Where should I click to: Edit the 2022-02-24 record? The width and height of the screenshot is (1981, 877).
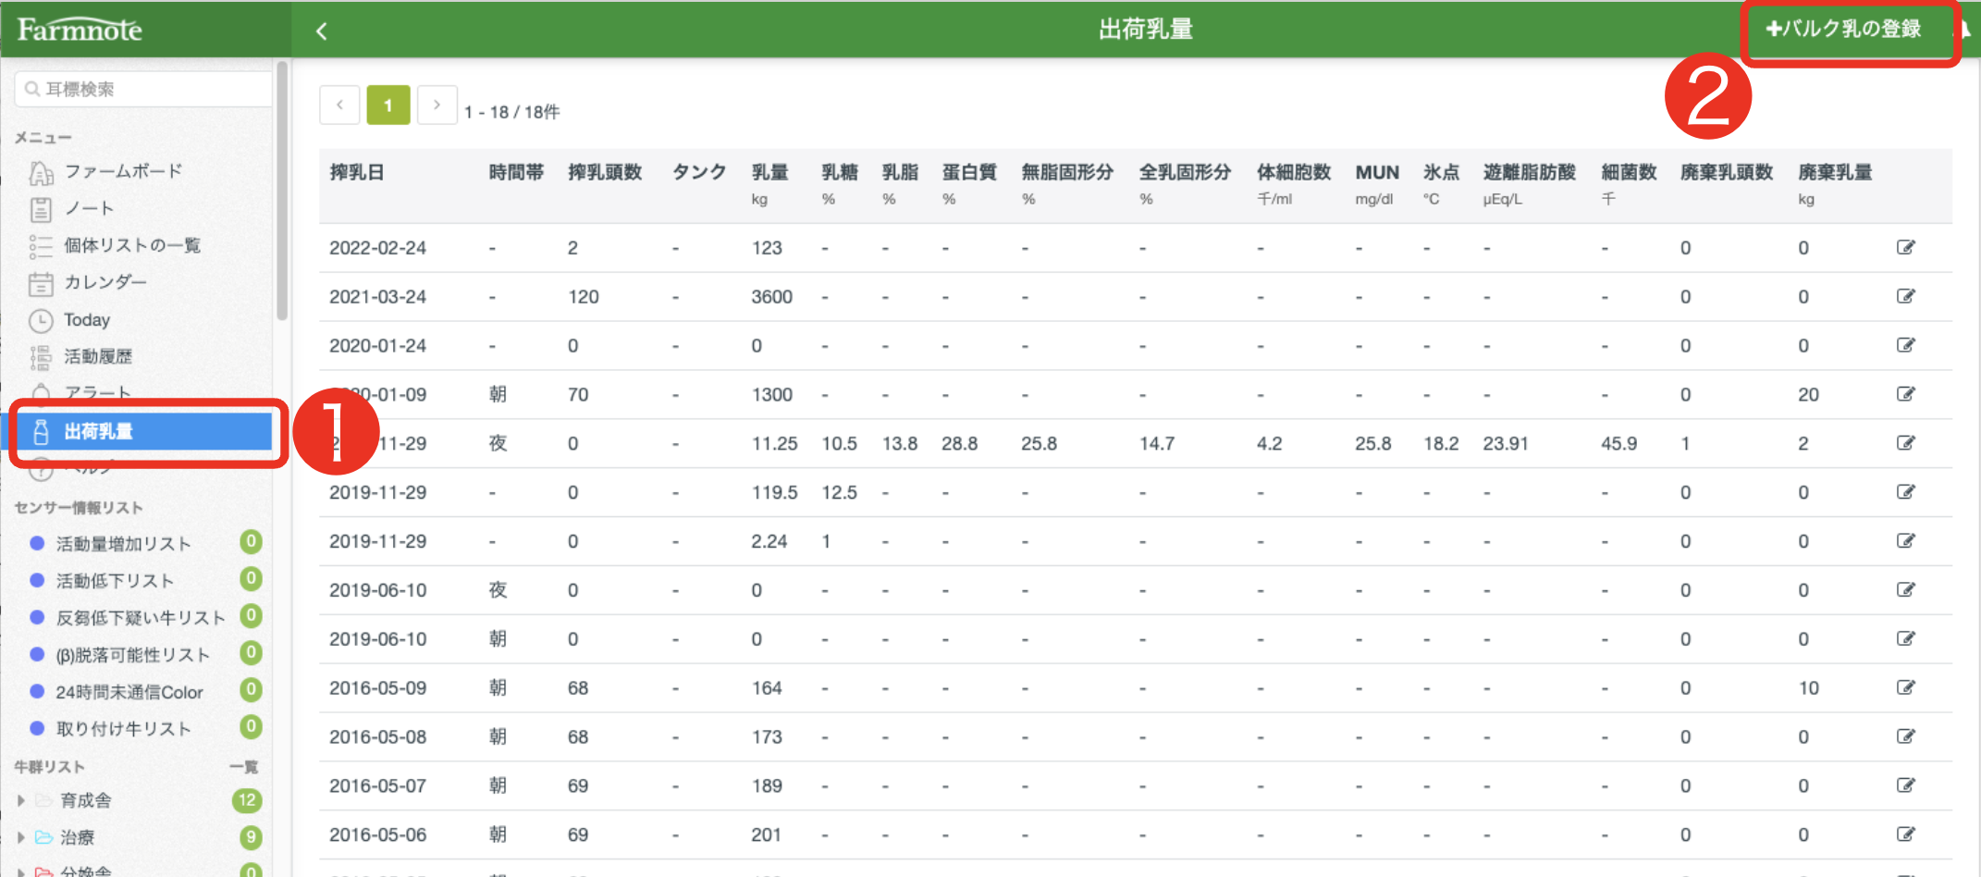point(1905,247)
